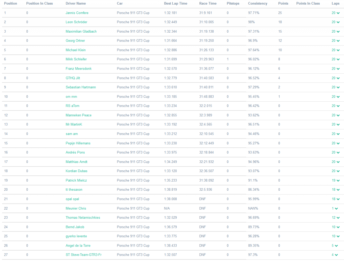Expand laps for gyerko levente
The image size is (344, 262).
(x=335, y=236)
